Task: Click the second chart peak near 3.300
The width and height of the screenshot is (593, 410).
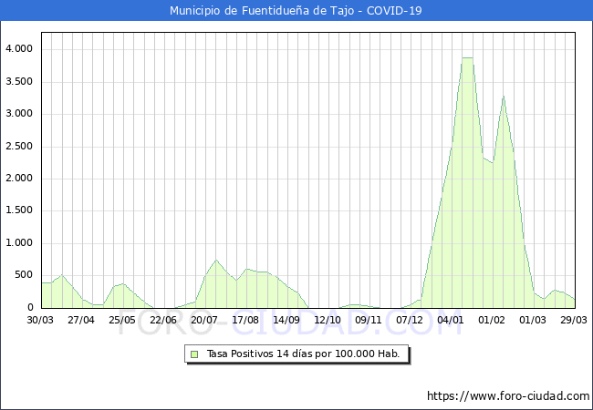Action: 504,96
